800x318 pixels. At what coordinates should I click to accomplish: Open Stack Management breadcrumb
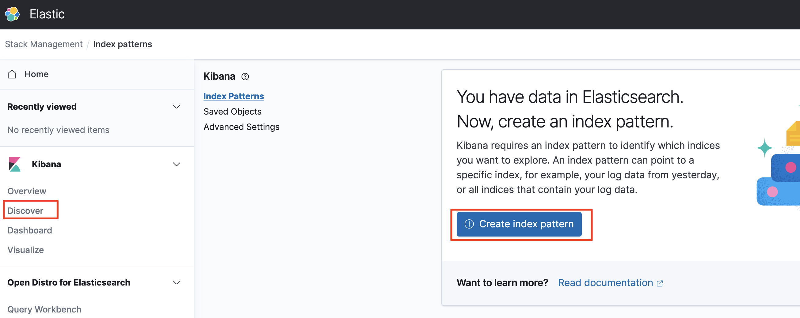pos(44,44)
